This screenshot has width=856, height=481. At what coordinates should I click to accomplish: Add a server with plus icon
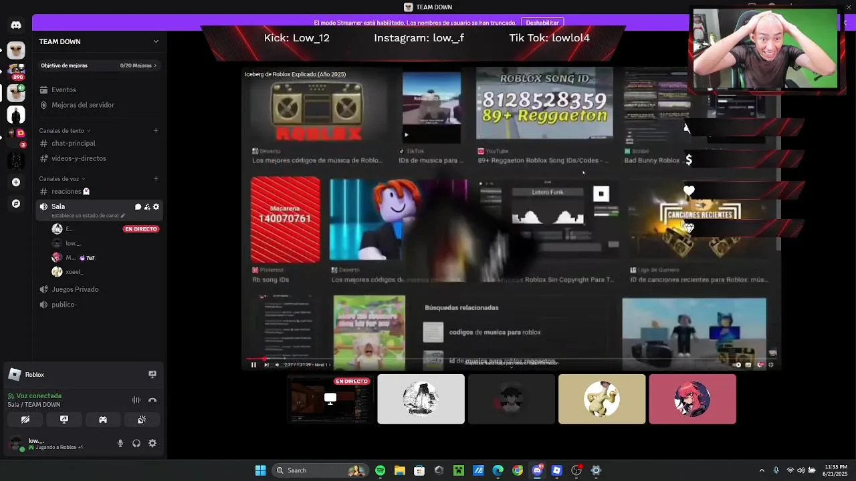[16, 182]
